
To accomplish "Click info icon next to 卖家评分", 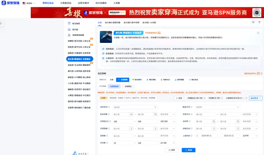I will 191,114.
